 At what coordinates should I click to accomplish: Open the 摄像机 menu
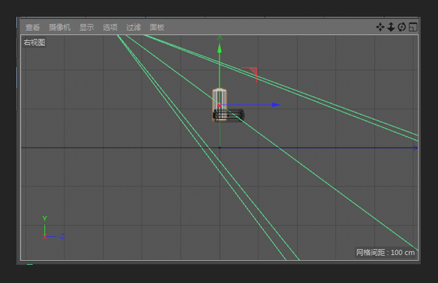pos(59,27)
